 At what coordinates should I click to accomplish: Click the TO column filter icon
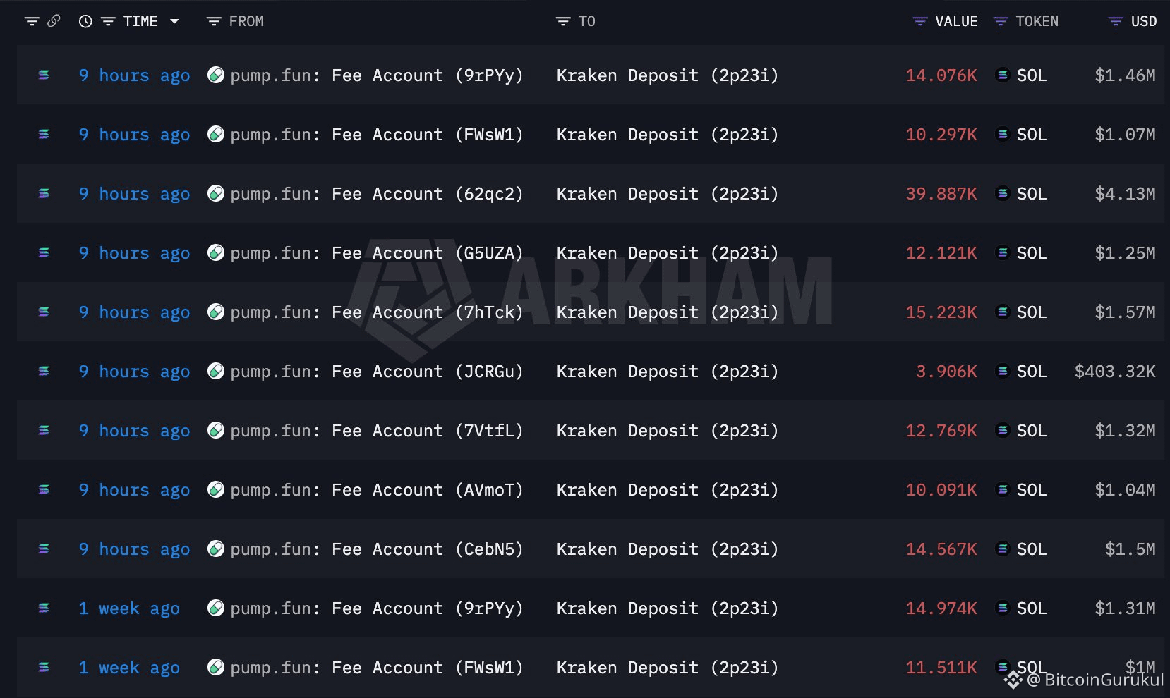click(x=563, y=22)
